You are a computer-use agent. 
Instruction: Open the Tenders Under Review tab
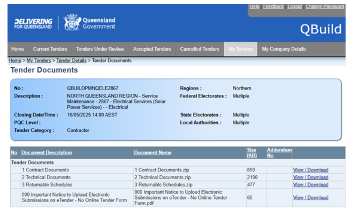[x=100, y=49]
